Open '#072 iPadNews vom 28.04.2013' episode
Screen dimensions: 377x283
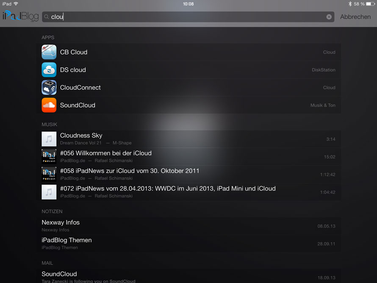[x=188, y=192]
